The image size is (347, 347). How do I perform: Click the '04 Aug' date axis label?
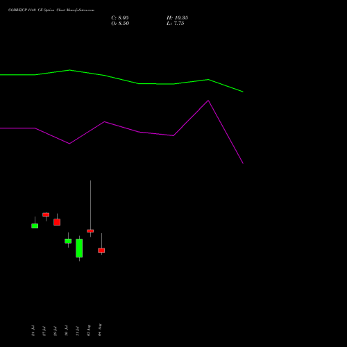coord(100,330)
